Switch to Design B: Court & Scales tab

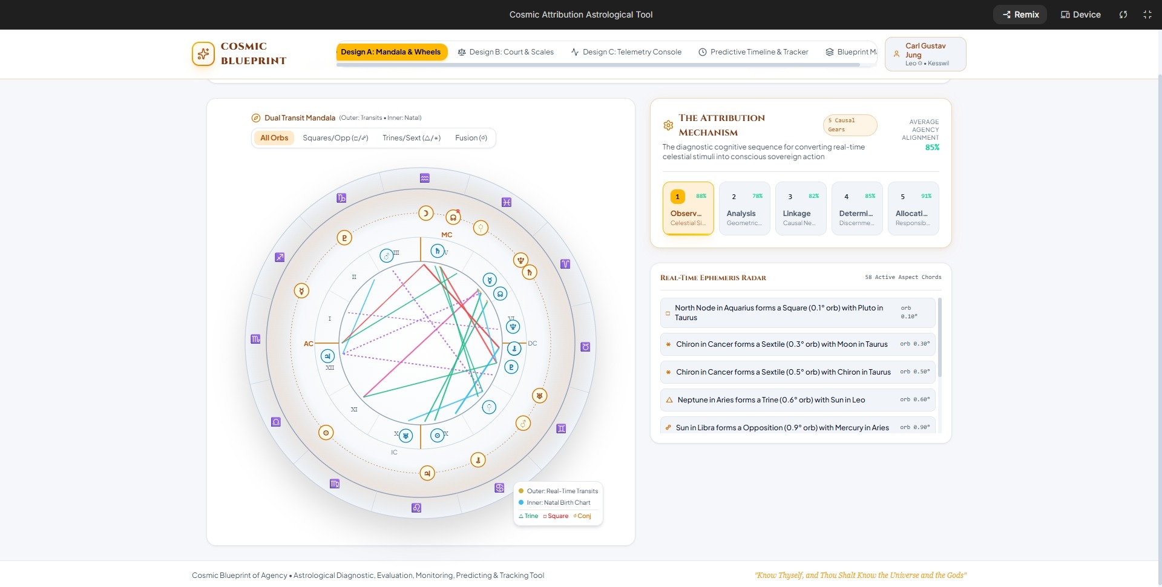click(506, 52)
